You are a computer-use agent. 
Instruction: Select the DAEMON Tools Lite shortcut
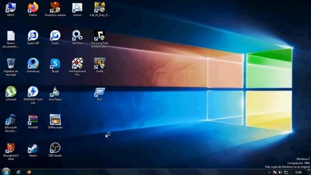click(x=33, y=95)
